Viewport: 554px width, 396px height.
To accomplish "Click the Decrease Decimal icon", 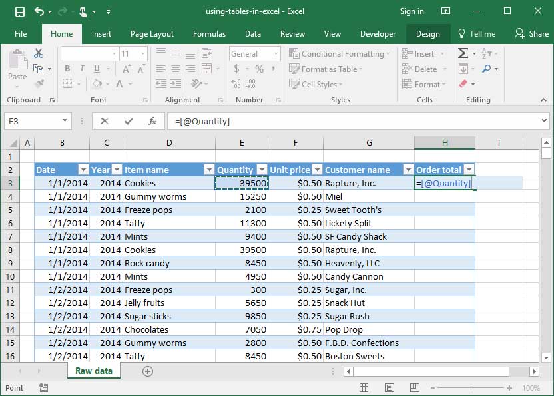I will [x=251, y=84].
